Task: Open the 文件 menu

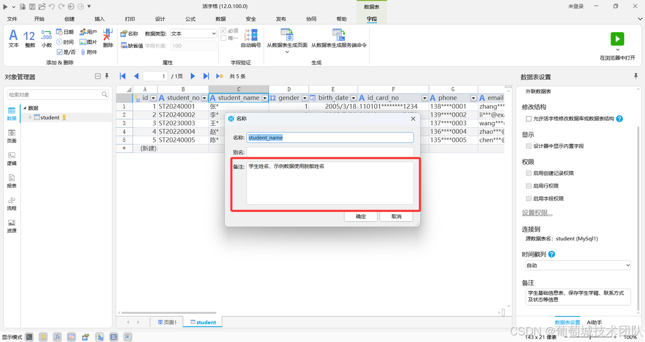Action: coord(12,19)
